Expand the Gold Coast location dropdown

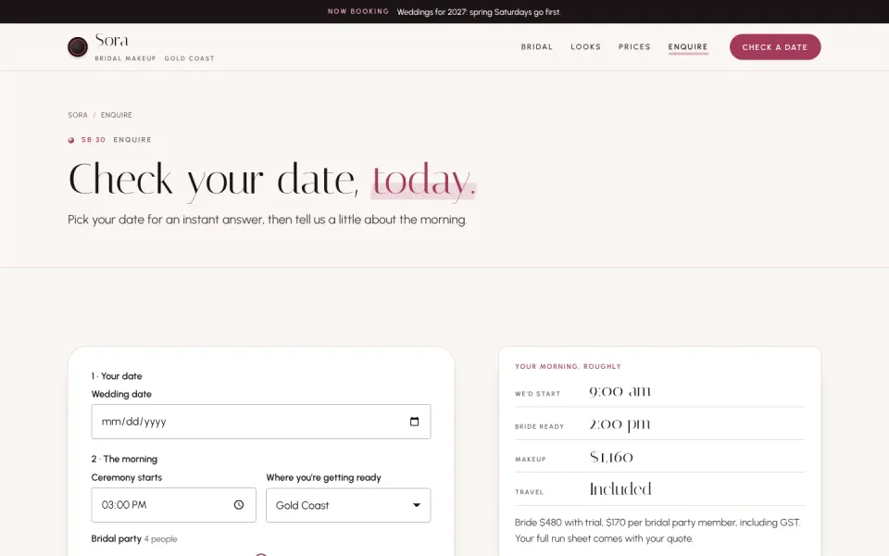tap(348, 505)
